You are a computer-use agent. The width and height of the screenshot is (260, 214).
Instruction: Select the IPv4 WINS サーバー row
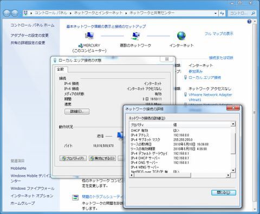click(x=180, y=167)
